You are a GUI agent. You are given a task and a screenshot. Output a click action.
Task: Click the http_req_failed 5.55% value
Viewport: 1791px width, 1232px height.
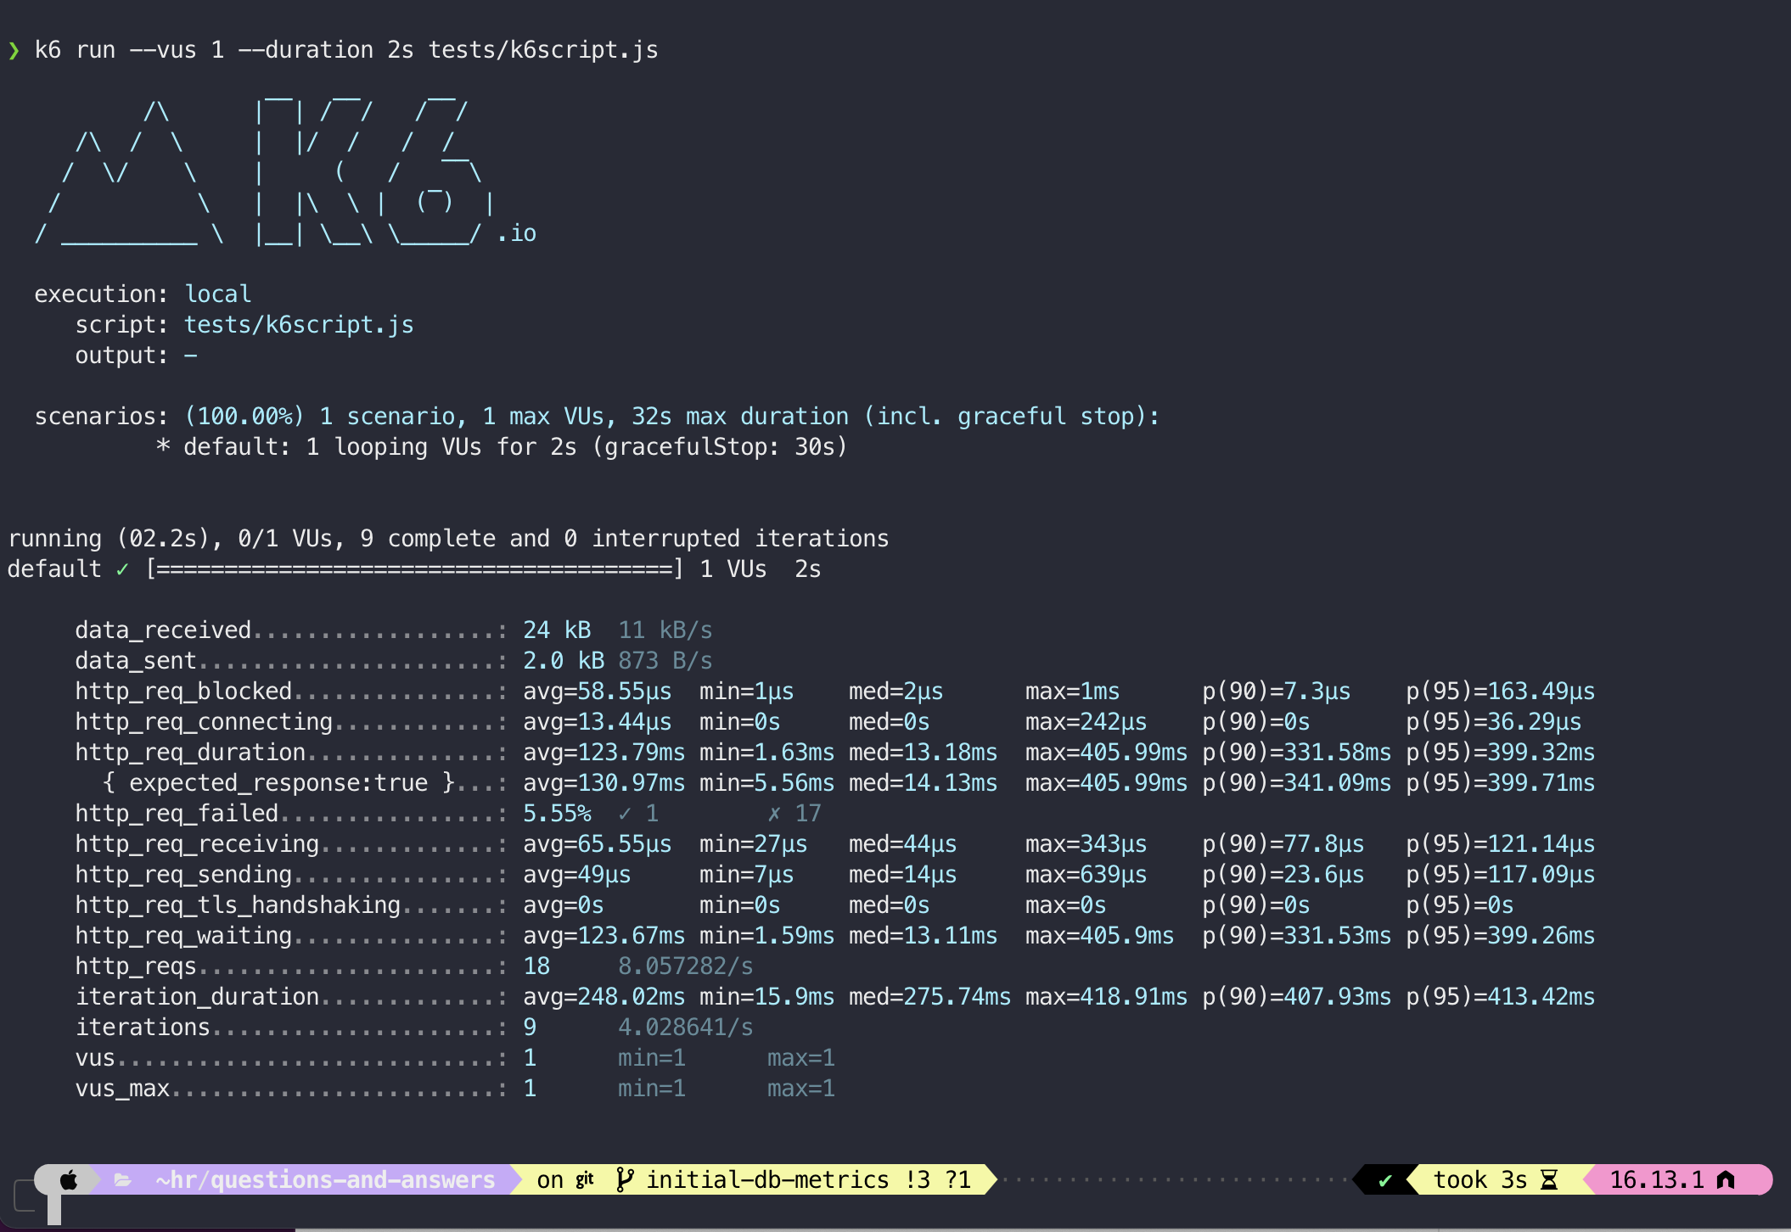(557, 814)
